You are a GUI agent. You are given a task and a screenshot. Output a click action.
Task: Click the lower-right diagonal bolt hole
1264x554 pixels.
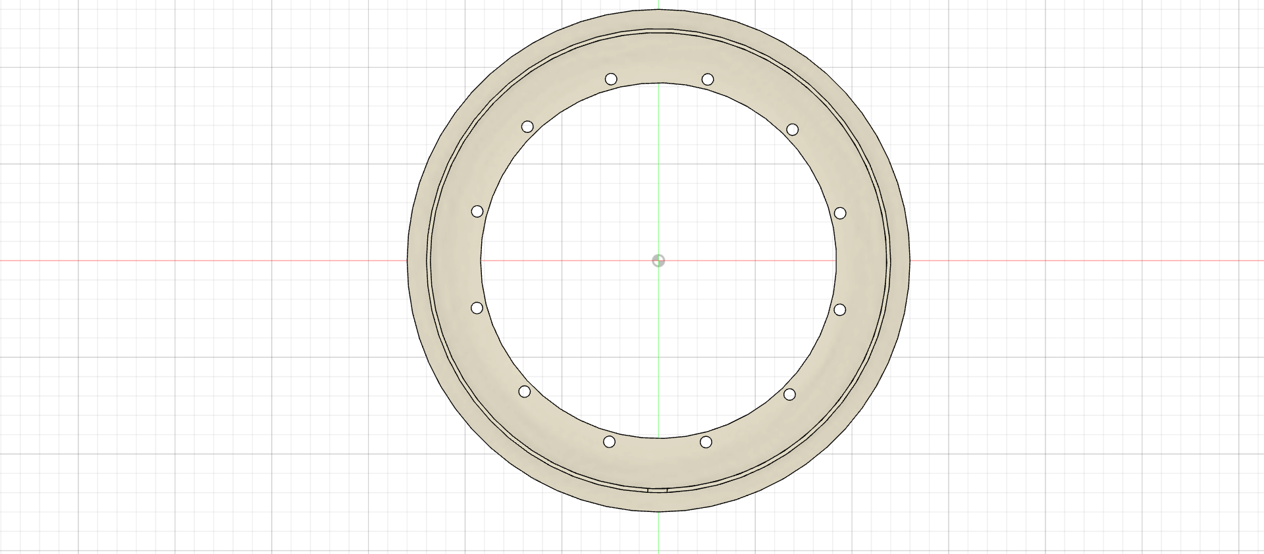pos(789,394)
